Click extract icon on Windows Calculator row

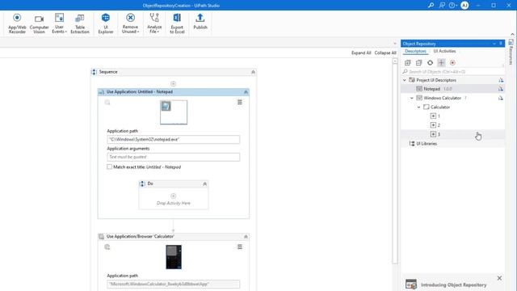(x=501, y=98)
